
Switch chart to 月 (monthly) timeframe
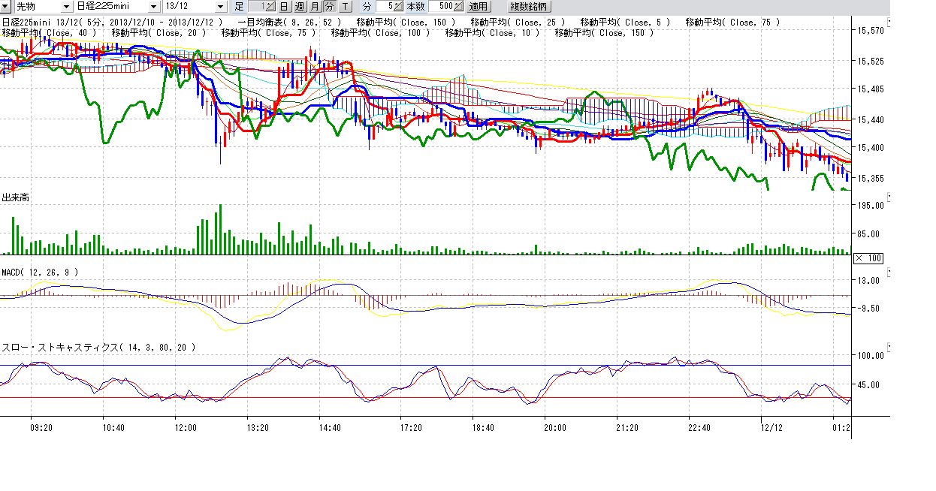[x=314, y=6]
